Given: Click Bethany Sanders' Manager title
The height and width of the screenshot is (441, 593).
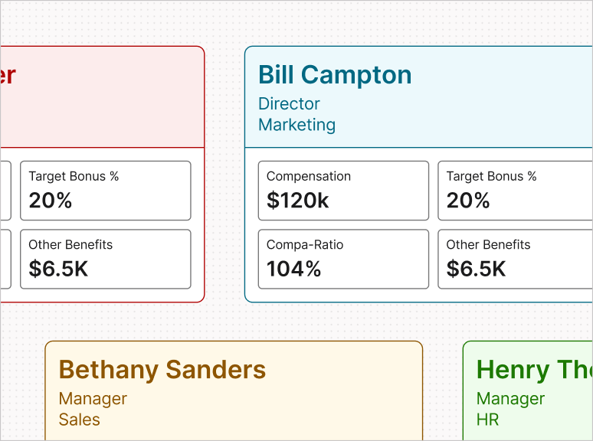Looking at the screenshot, I should [x=93, y=399].
